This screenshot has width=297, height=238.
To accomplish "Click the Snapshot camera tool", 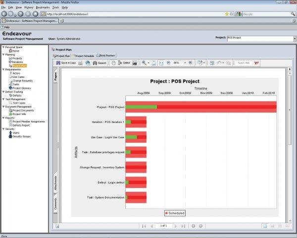I will tap(135, 63).
